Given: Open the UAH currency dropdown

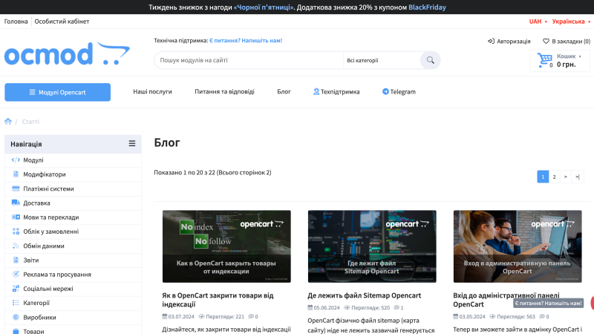Looking at the screenshot, I should pos(538,22).
